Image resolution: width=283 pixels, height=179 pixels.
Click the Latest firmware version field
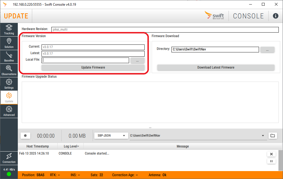(x=93, y=54)
